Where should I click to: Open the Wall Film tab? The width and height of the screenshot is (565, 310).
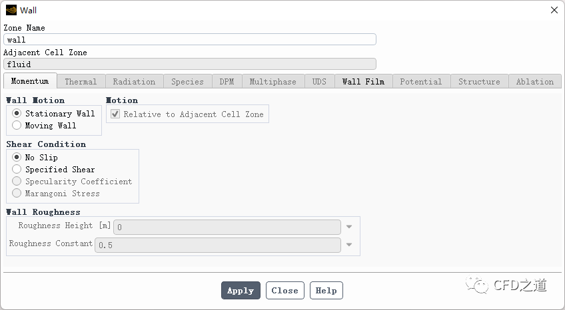(363, 82)
